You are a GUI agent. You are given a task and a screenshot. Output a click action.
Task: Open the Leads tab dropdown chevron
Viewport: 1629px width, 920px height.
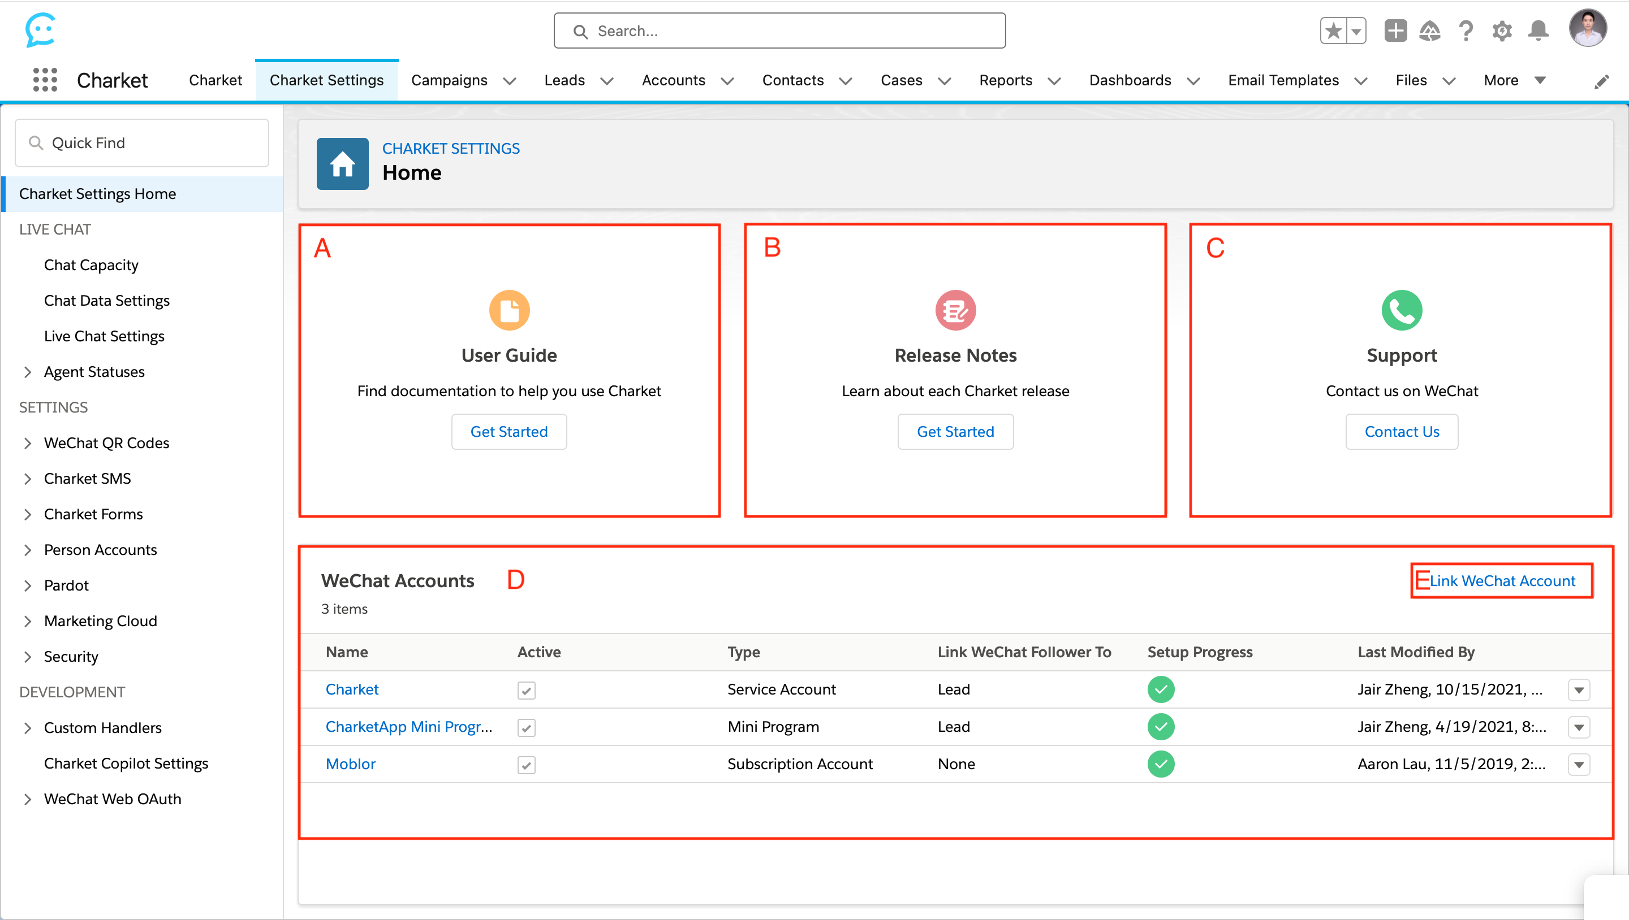(x=607, y=81)
